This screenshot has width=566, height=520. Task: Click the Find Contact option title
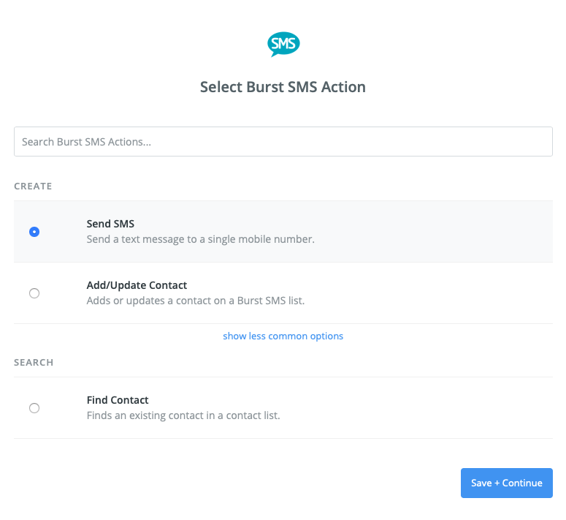(x=118, y=400)
